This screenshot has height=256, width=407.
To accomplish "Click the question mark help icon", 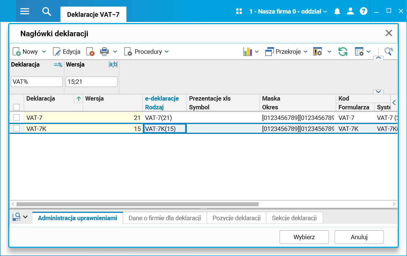I will pos(363,11).
